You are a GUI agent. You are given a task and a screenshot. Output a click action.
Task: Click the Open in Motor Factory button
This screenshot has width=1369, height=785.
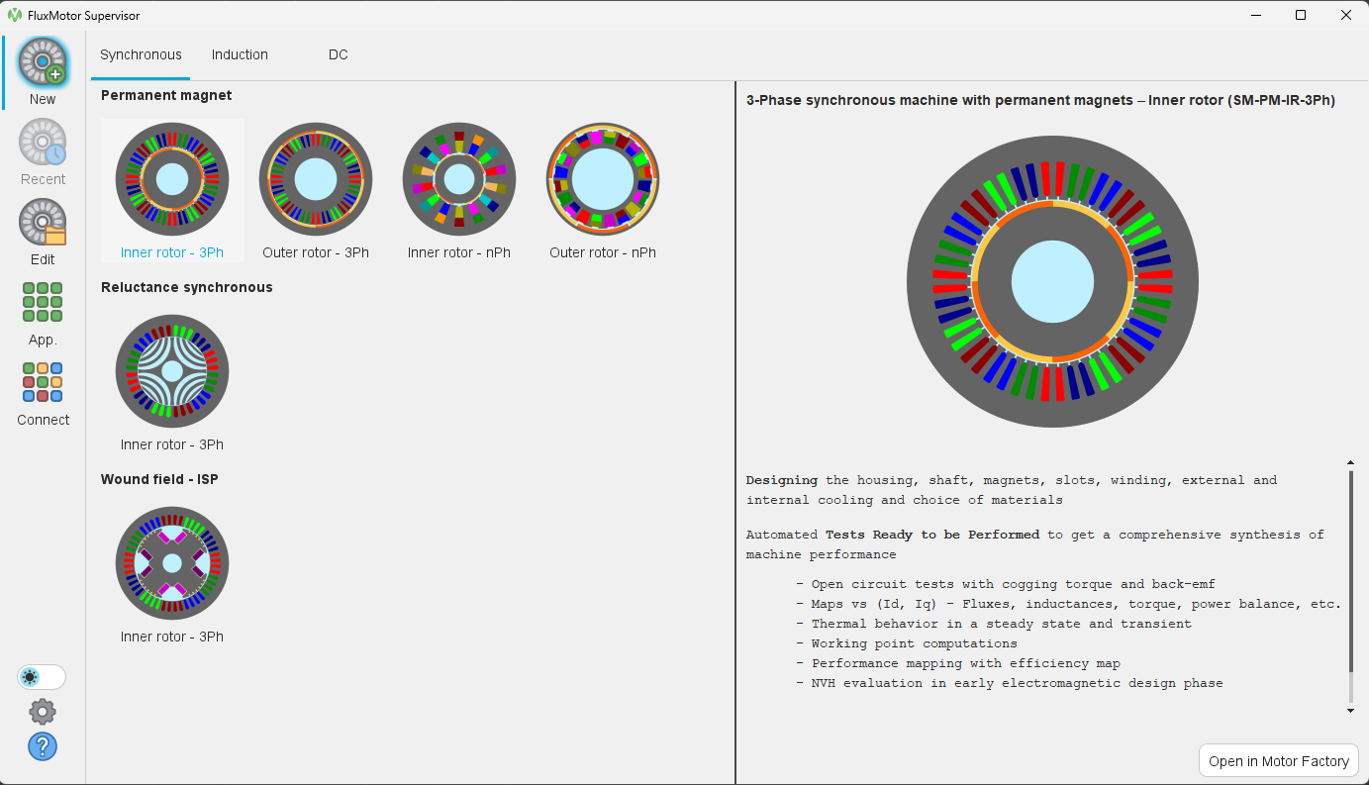(x=1279, y=761)
